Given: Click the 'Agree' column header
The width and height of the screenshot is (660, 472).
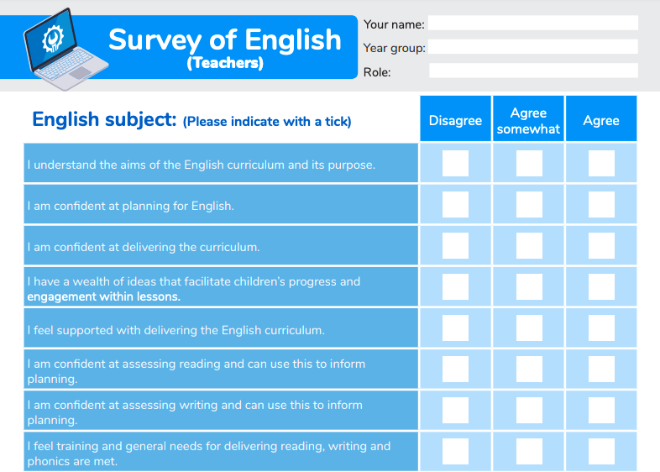Looking at the screenshot, I should pos(601,120).
